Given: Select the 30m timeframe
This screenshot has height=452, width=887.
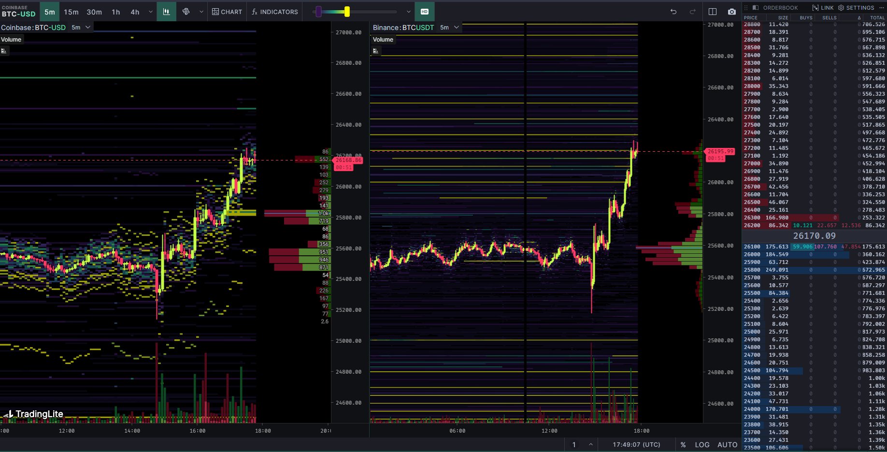Looking at the screenshot, I should pos(94,12).
